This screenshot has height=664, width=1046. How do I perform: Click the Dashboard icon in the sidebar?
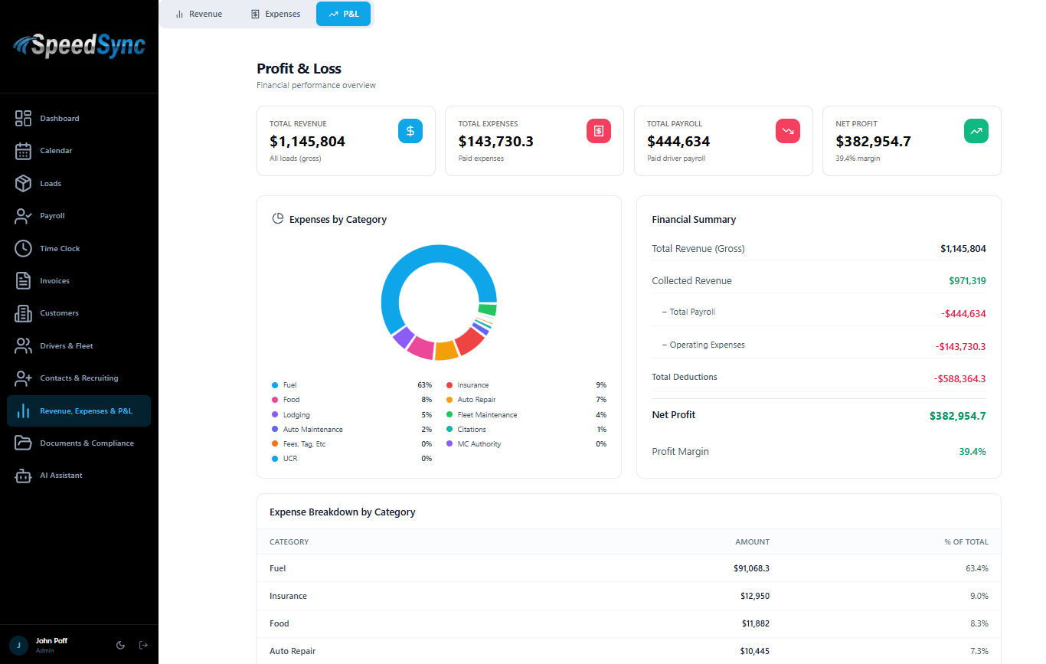23,118
